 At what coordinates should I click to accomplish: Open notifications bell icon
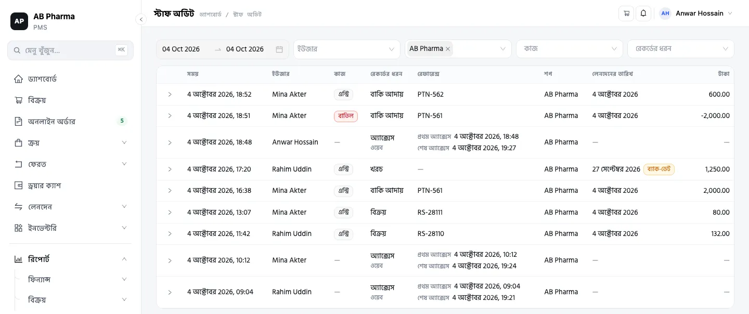[643, 14]
